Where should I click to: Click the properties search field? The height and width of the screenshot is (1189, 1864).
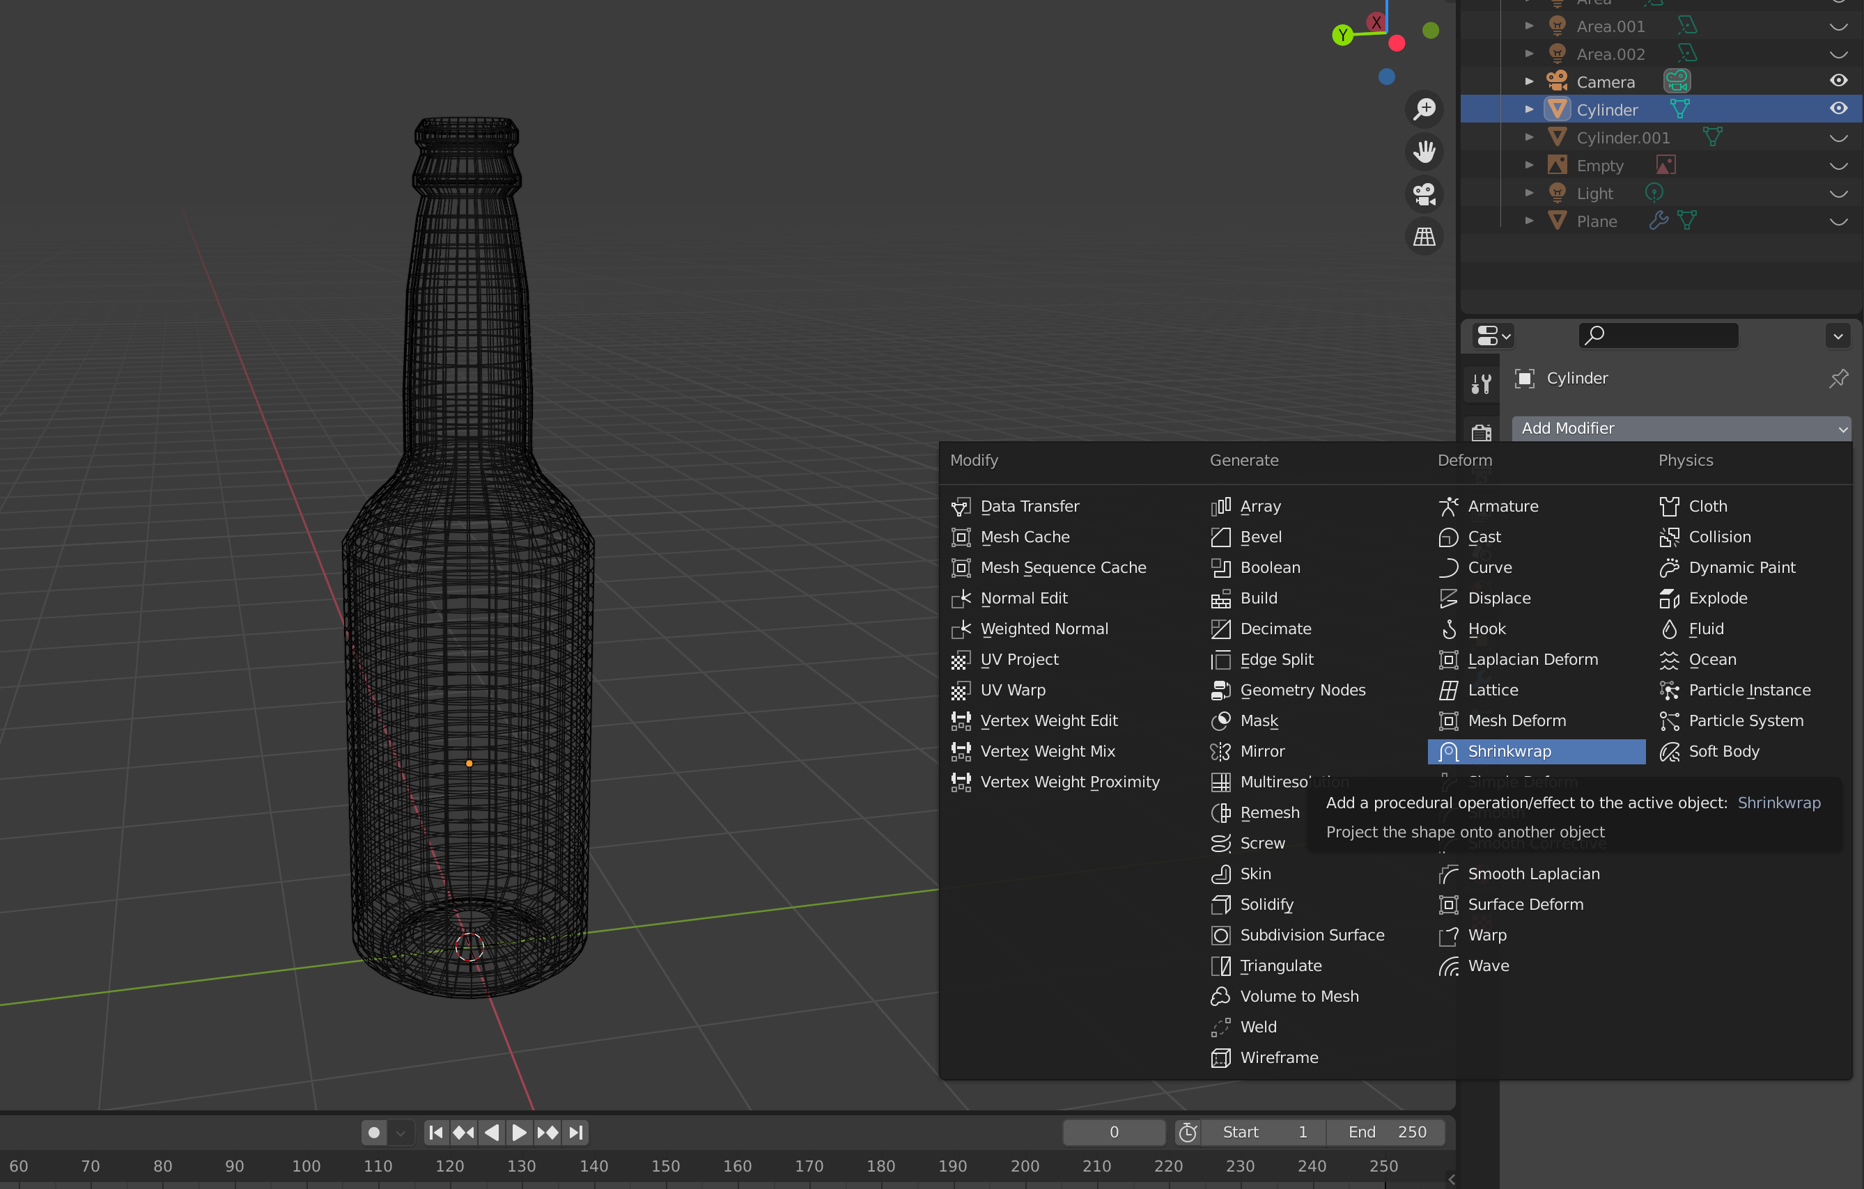coord(1659,336)
